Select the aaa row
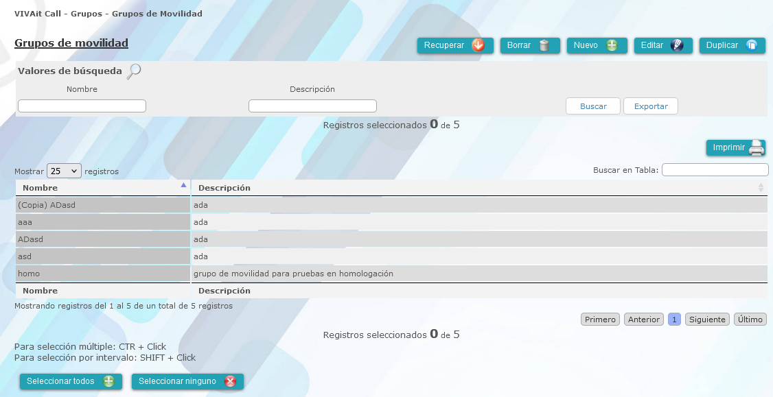The height and width of the screenshot is (397, 773). tap(391, 222)
